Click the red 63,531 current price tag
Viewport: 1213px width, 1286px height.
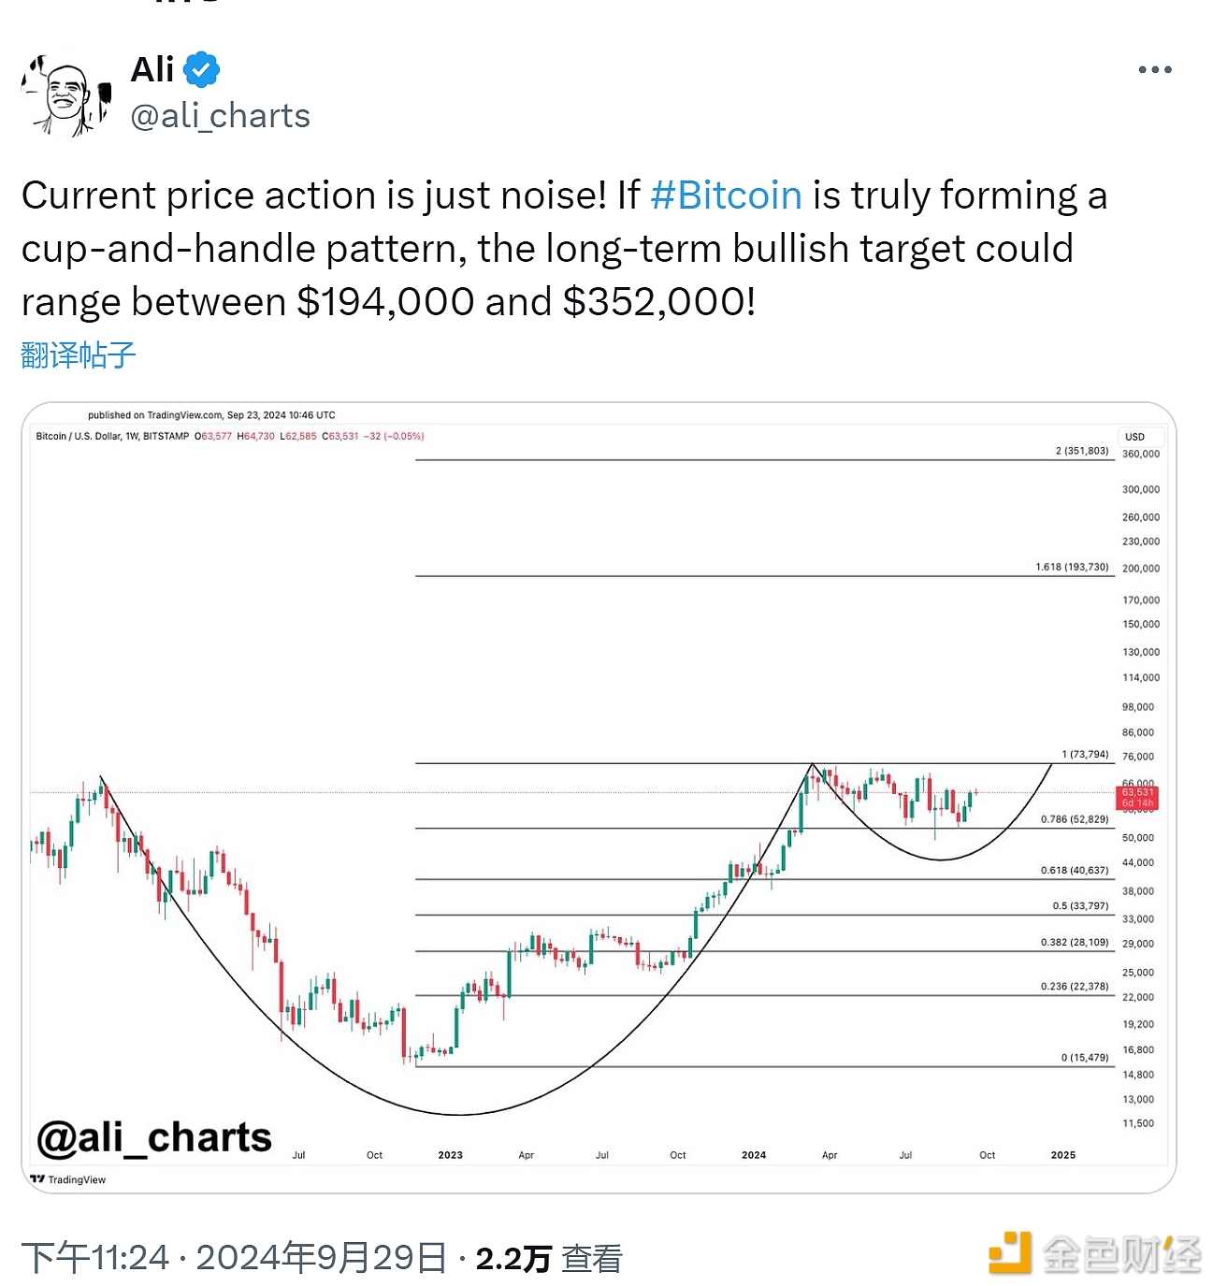pyautogui.click(x=1138, y=798)
